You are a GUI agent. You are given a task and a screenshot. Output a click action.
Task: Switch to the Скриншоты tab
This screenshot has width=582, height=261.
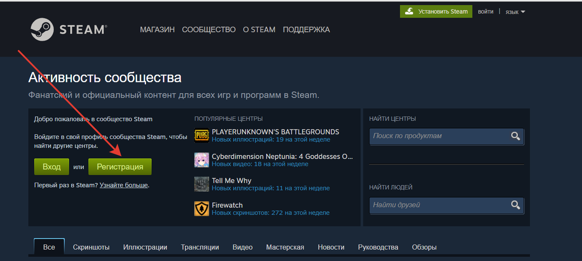[91, 247]
